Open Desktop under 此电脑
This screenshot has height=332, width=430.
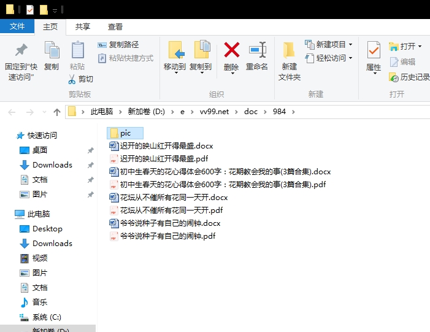pyautogui.click(x=41, y=229)
